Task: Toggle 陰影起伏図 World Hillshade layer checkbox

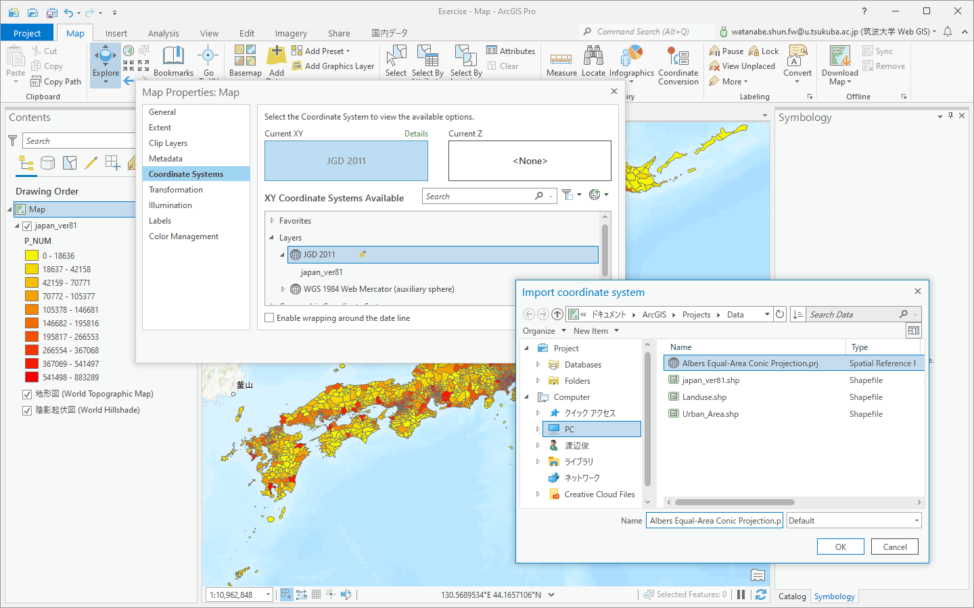Action: [x=27, y=411]
